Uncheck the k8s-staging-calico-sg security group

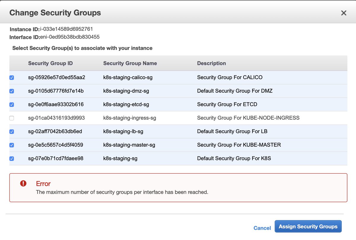(x=12, y=77)
